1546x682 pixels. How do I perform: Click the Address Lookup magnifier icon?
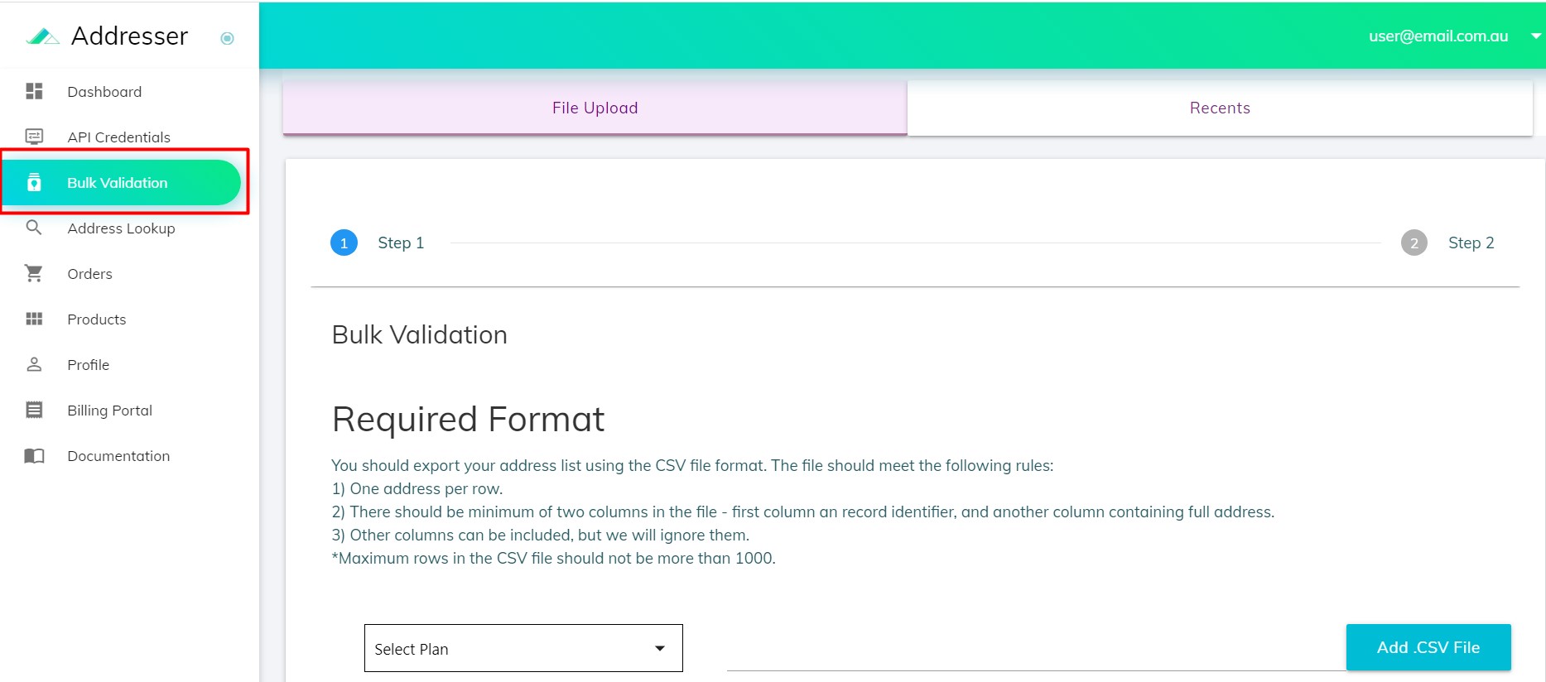pos(34,228)
